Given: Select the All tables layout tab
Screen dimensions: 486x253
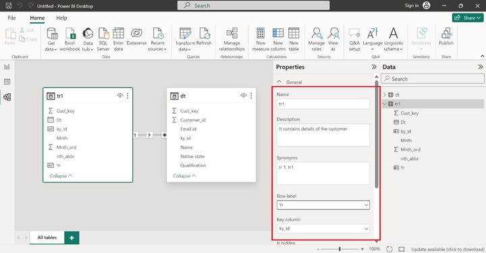Looking at the screenshot, I should 47,238.
